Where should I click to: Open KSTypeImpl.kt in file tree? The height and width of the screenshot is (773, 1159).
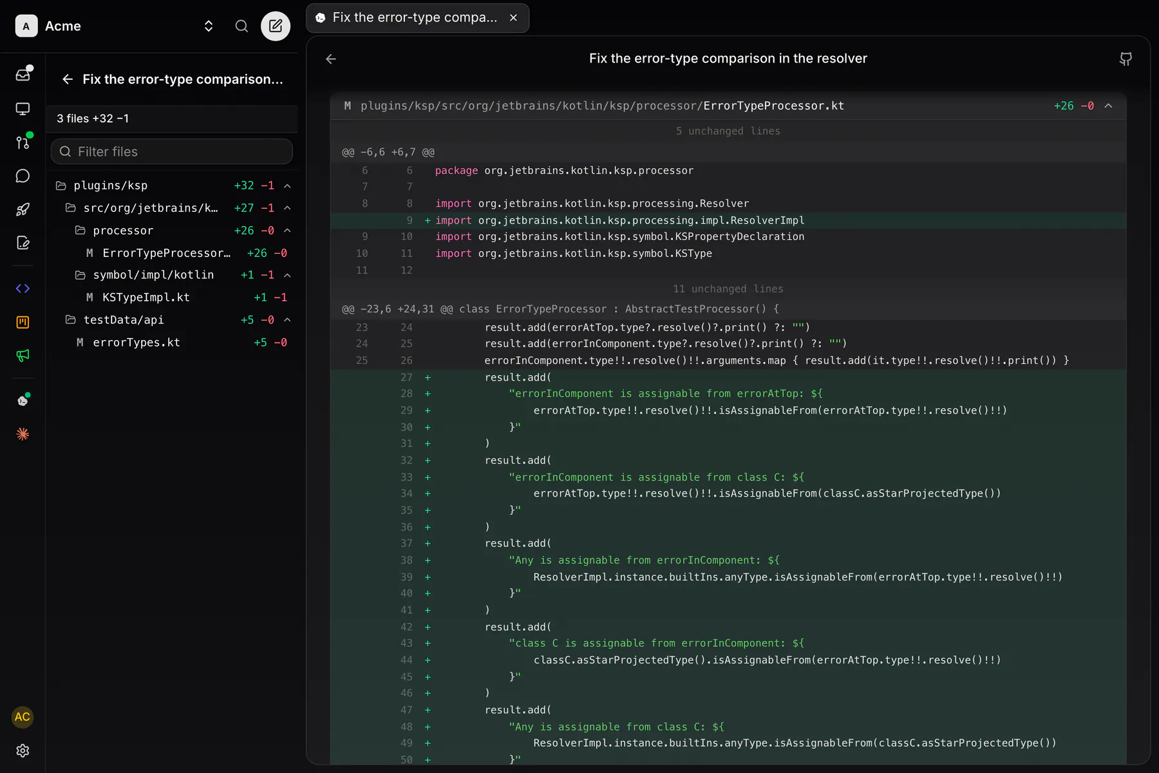(x=173, y=298)
